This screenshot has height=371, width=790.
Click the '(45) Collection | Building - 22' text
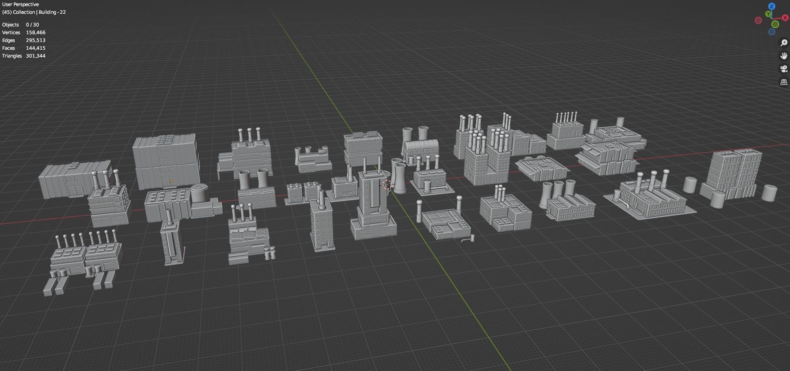click(34, 12)
